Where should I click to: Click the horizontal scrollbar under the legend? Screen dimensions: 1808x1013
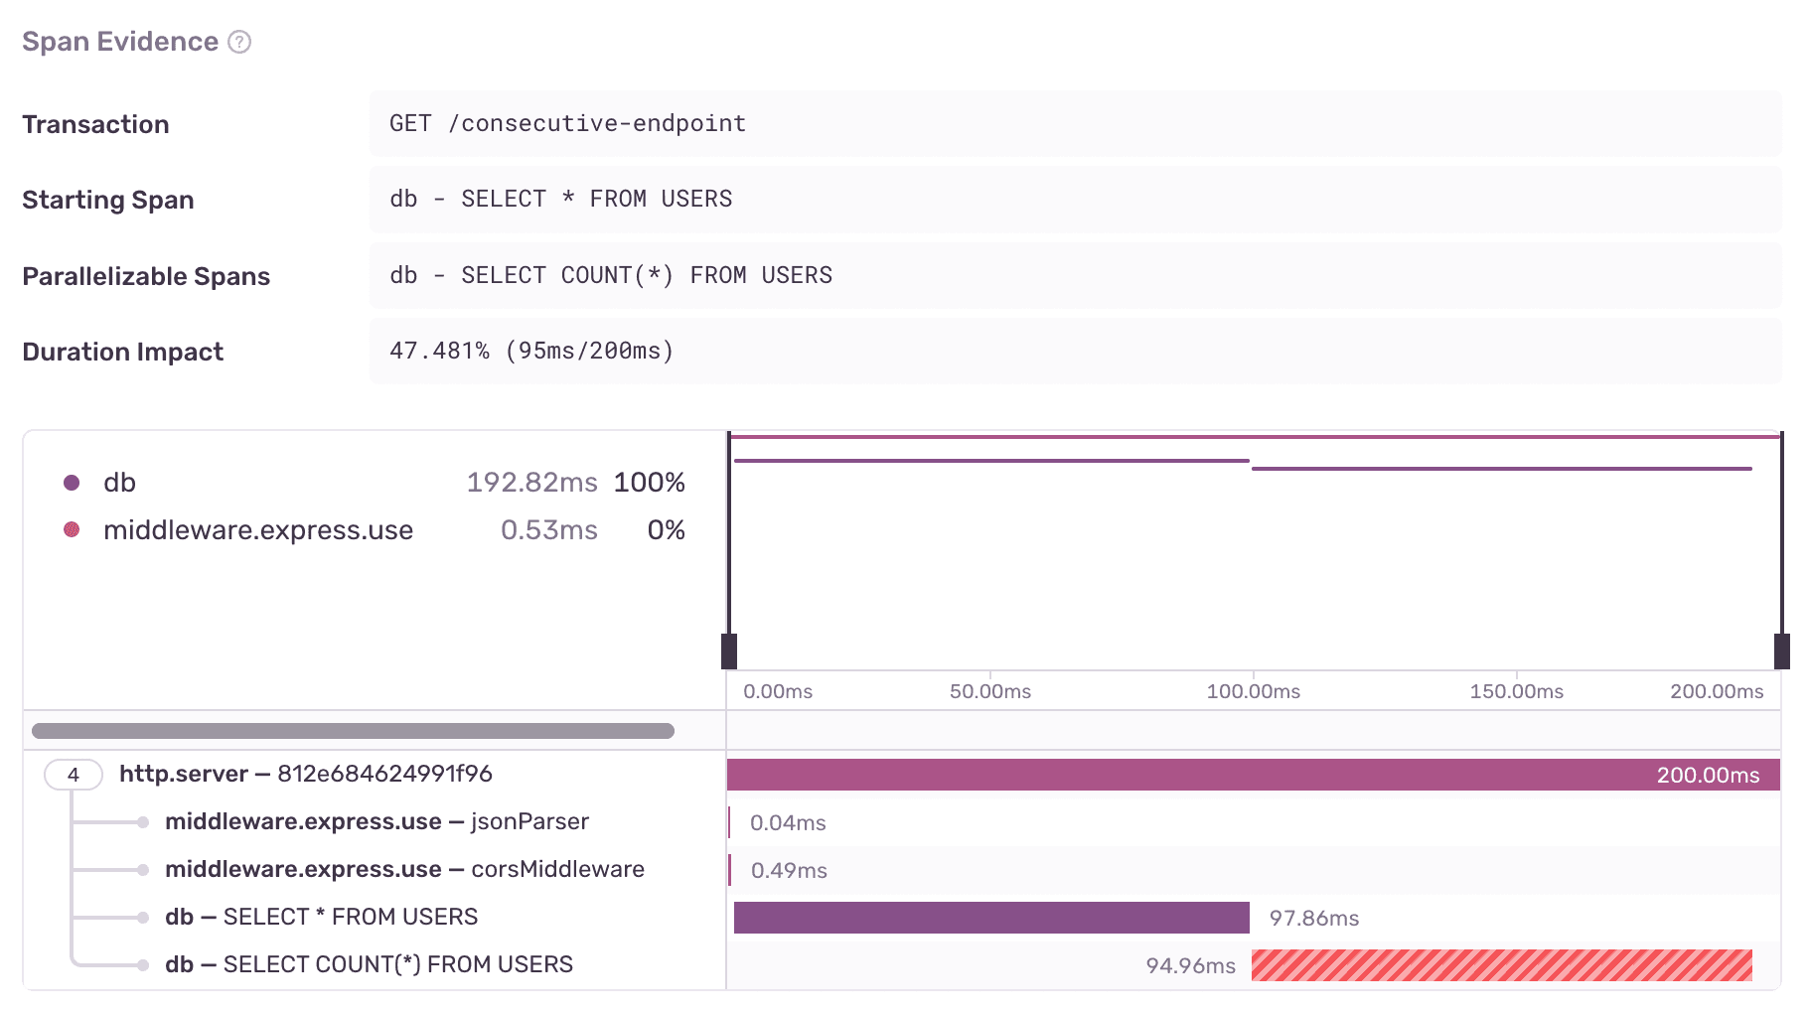353,731
